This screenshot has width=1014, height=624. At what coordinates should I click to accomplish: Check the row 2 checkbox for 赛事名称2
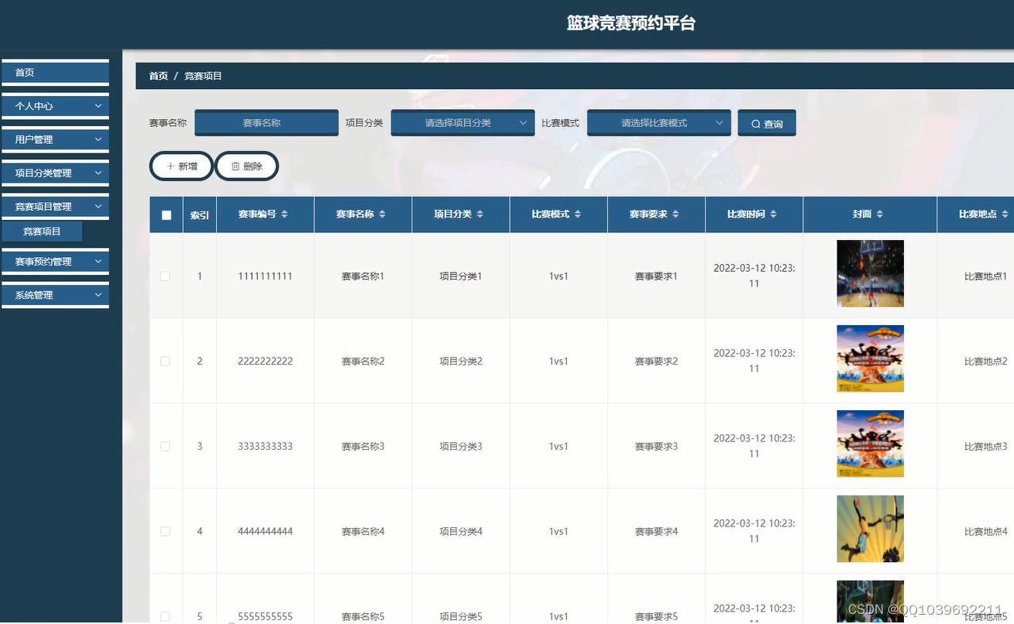(165, 362)
